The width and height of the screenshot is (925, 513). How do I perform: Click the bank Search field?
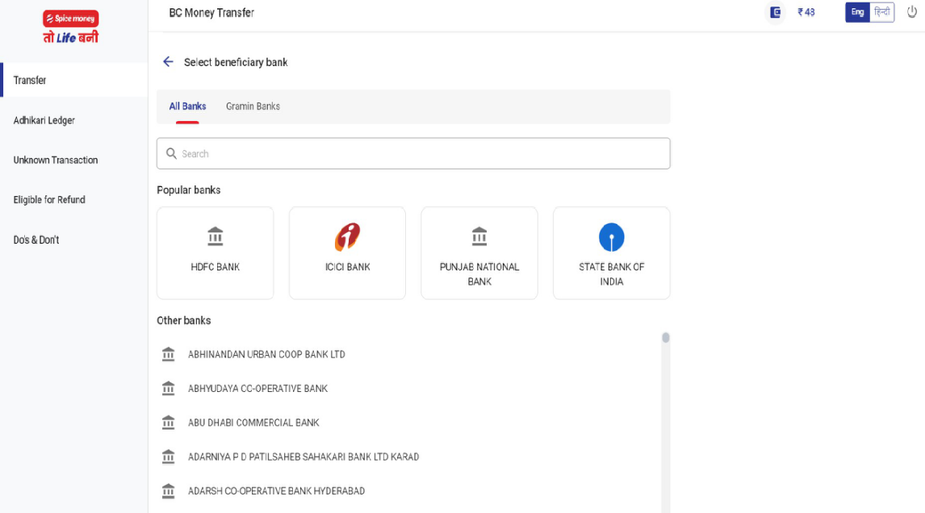(413, 153)
